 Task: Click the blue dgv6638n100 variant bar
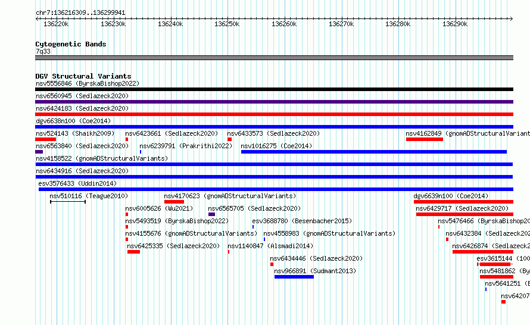pyautogui.click(x=274, y=127)
